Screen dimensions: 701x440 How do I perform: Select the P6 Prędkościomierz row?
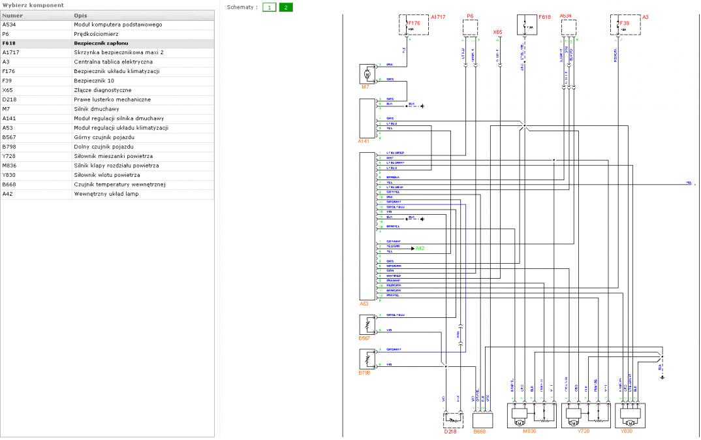tap(107, 33)
